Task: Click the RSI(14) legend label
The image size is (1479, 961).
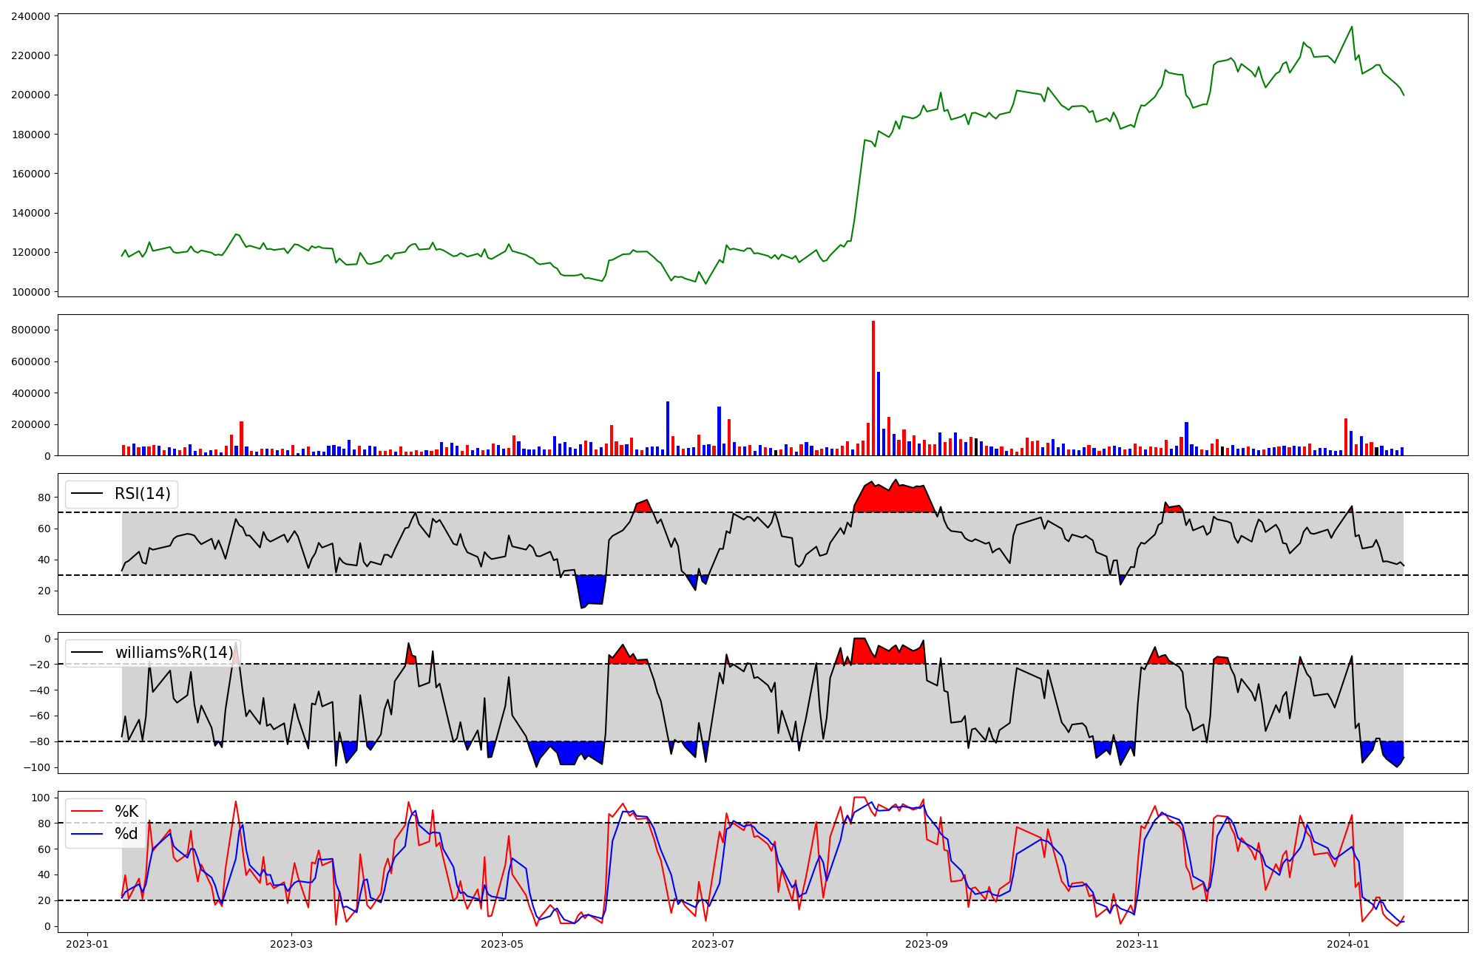Action: pos(142,494)
